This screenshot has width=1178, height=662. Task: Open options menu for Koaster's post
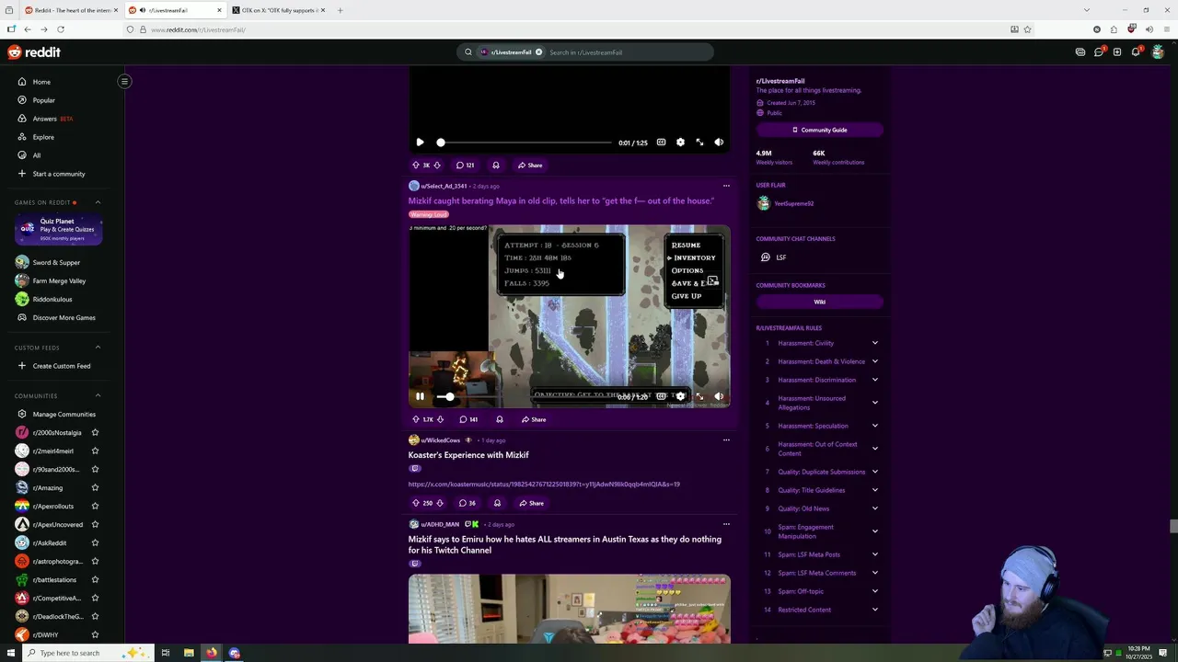[x=726, y=440]
